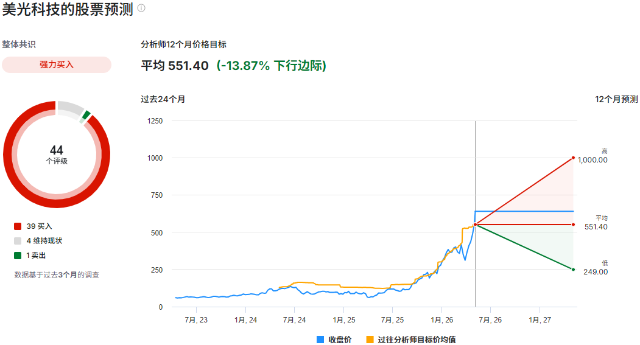Click the 分析师12个月价格目标 heading
This screenshot has width=640, height=345.
184,44
